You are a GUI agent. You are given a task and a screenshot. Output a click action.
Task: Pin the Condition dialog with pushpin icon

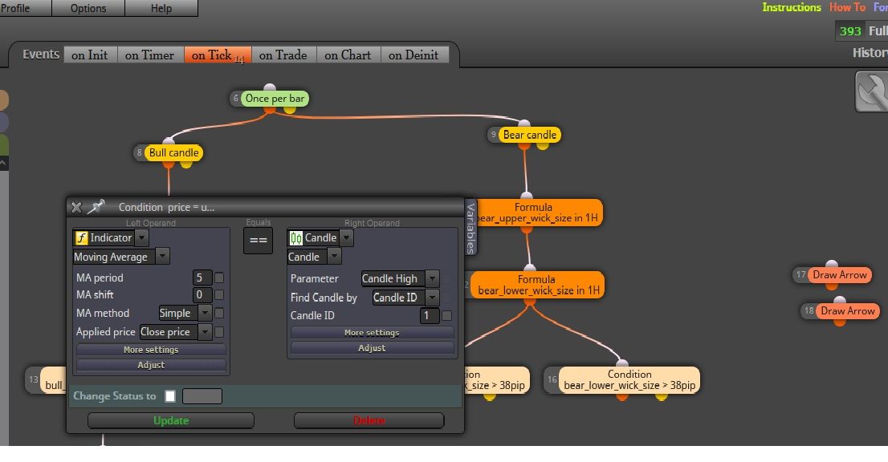[x=96, y=206]
